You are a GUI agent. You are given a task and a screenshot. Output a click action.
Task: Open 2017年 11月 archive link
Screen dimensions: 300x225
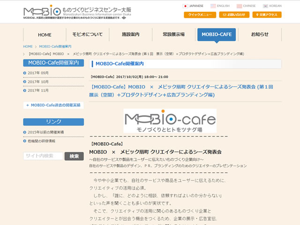[38, 90]
